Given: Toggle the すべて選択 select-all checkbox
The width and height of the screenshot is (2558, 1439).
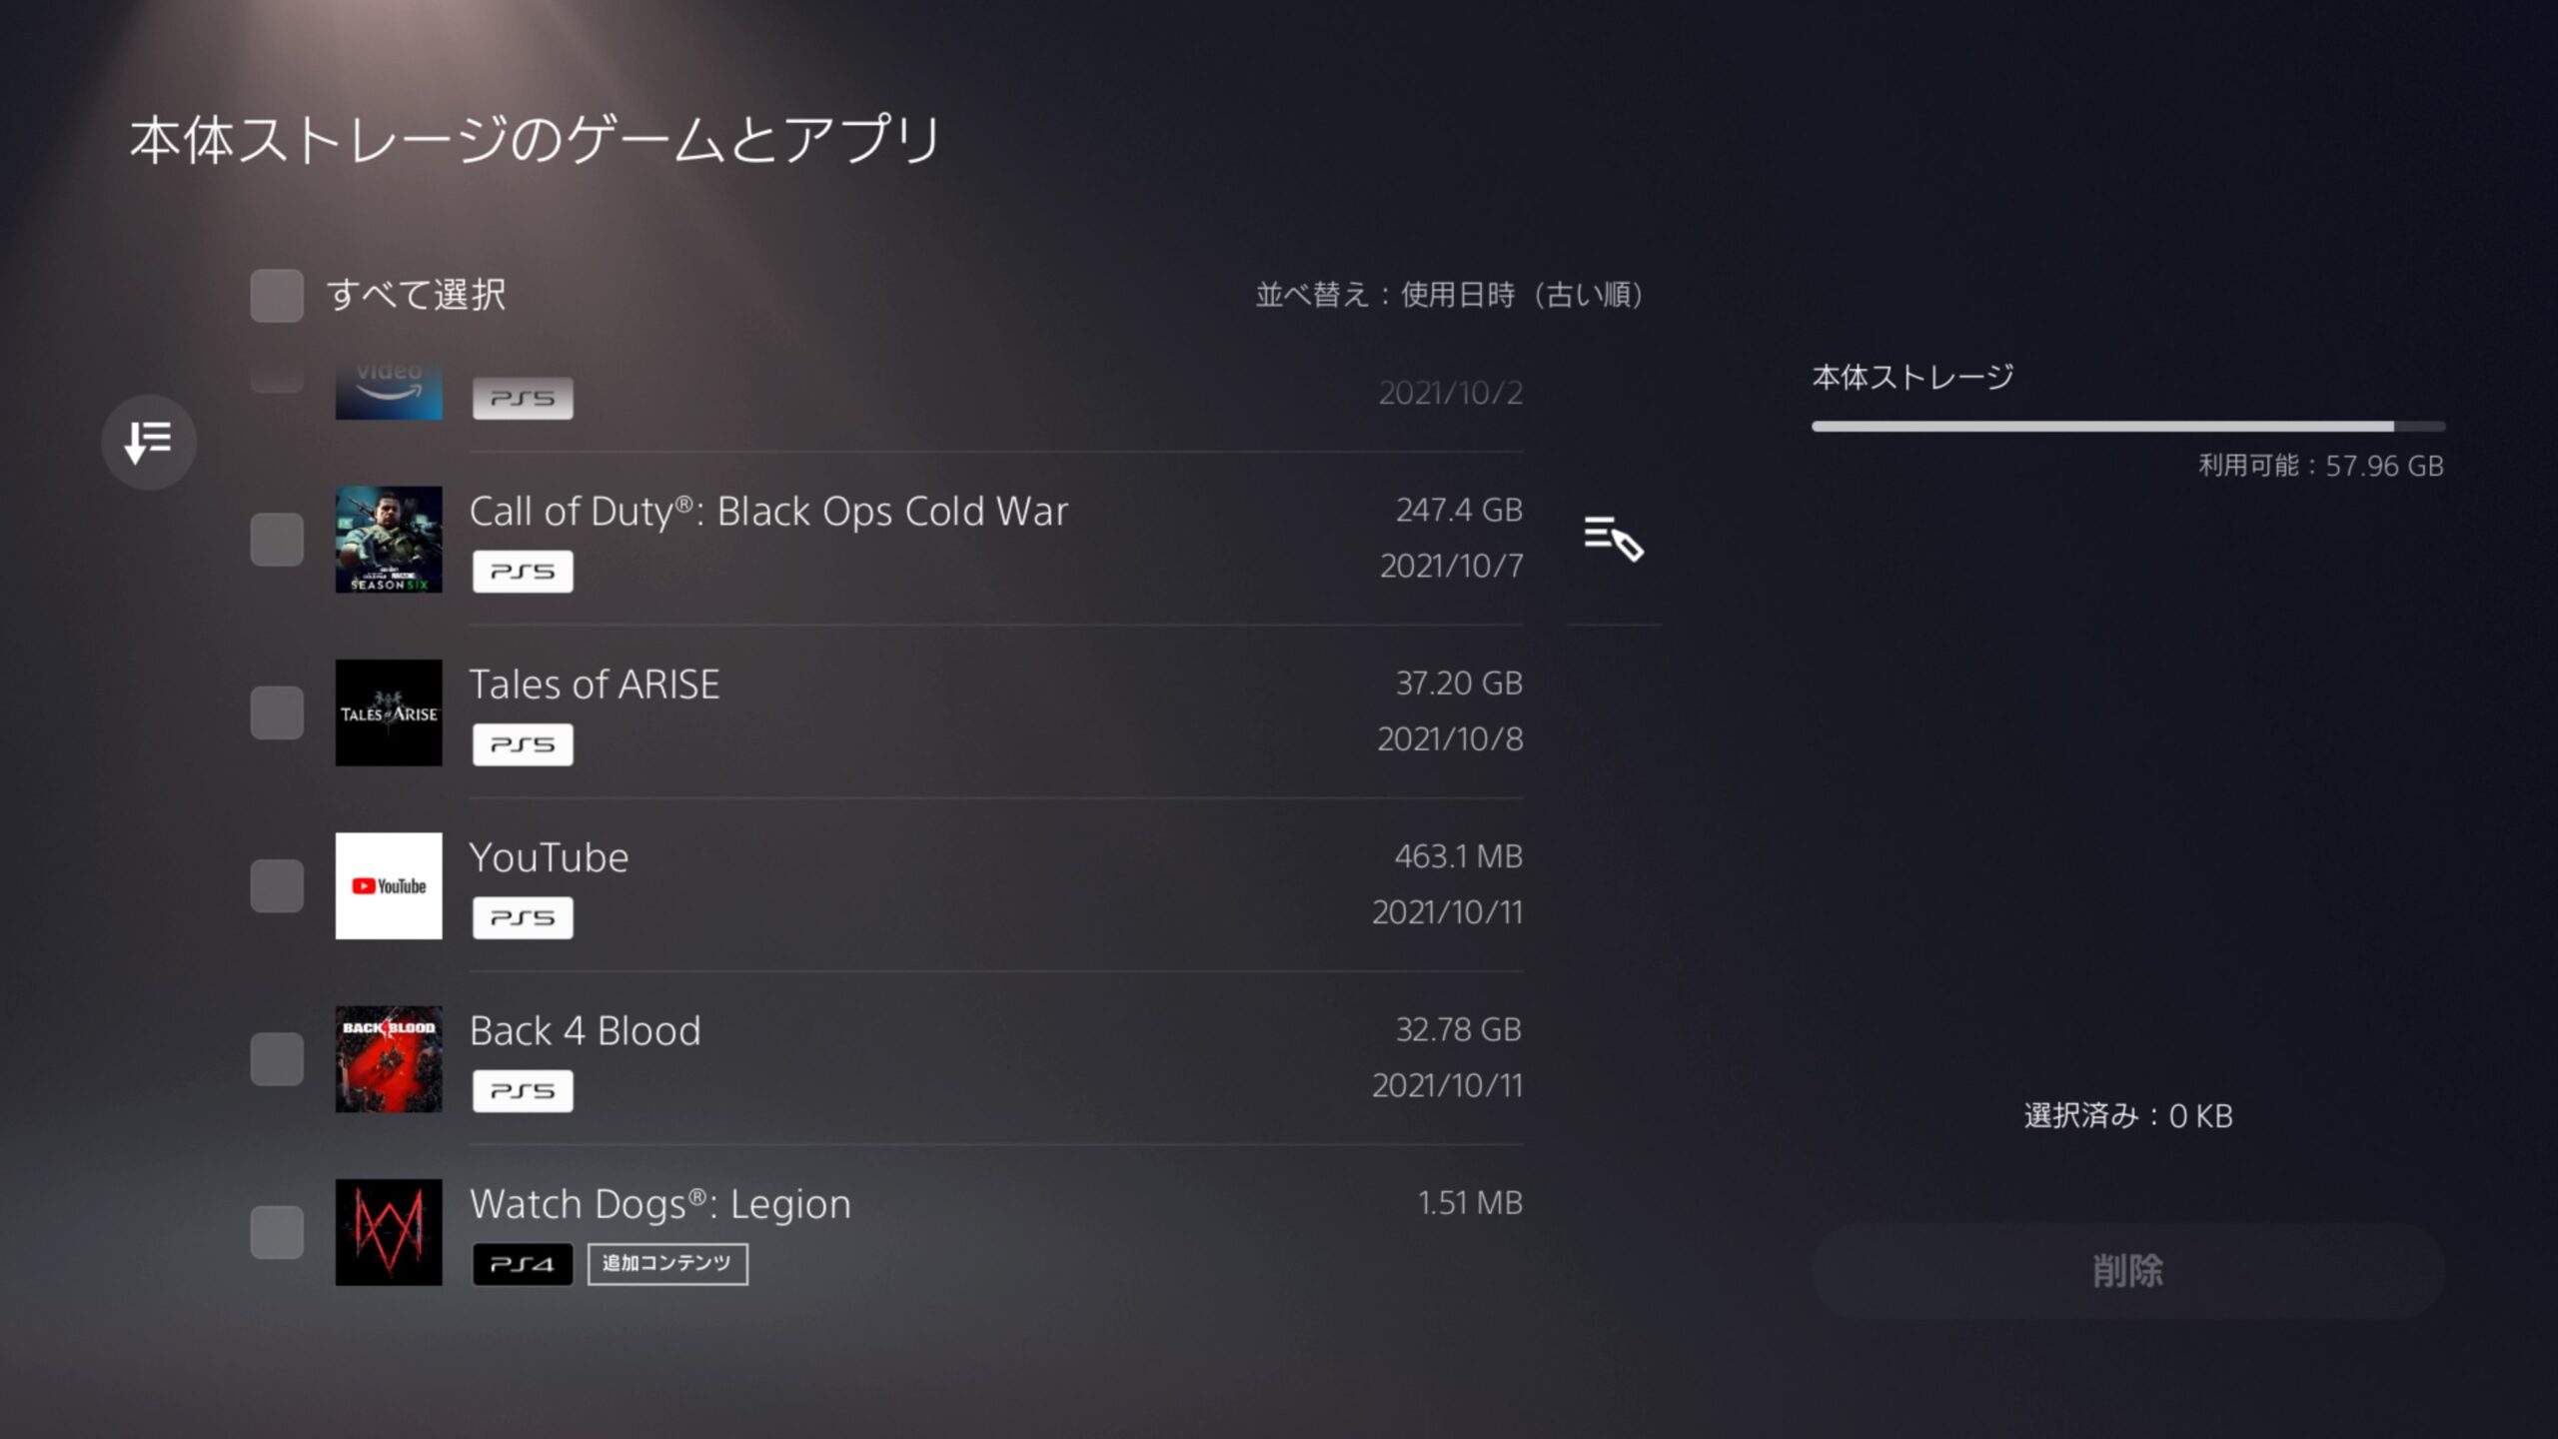Looking at the screenshot, I should coord(277,295).
